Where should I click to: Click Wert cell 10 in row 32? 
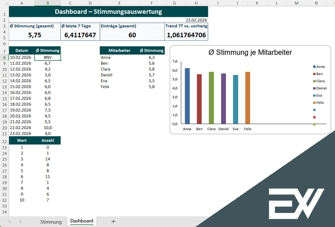[x=22, y=200]
